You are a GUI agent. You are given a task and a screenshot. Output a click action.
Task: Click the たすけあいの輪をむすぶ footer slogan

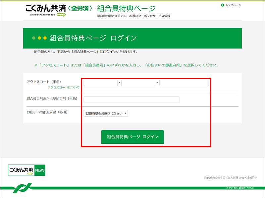tap(238, 188)
